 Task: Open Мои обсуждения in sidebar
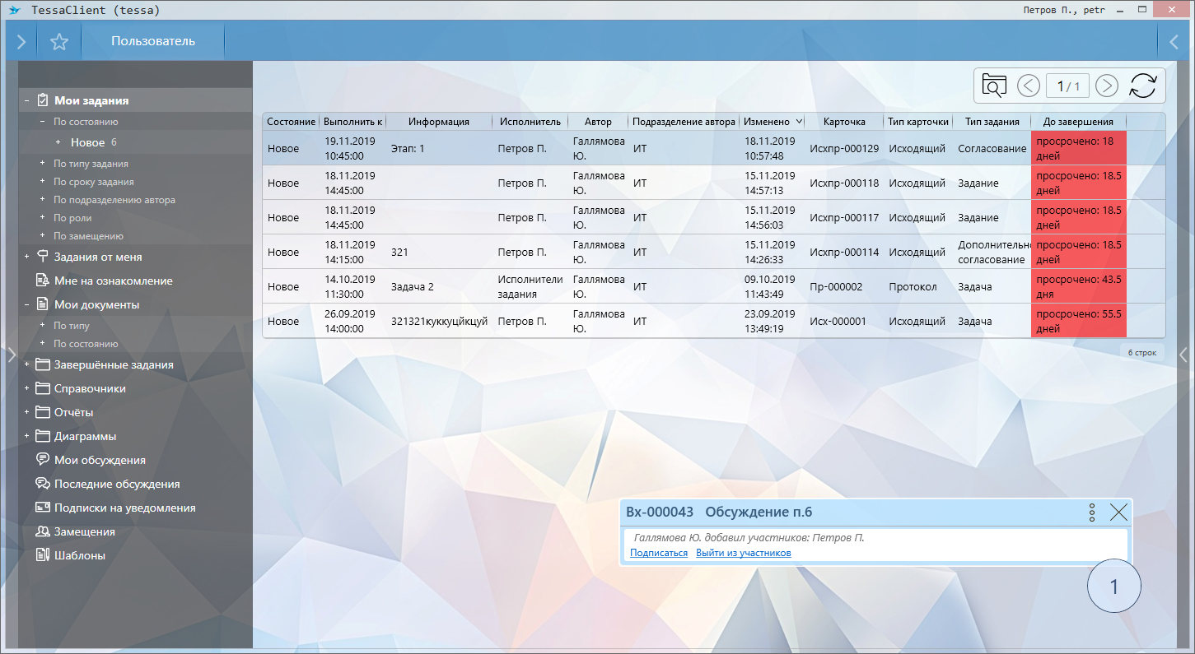[x=100, y=460]
